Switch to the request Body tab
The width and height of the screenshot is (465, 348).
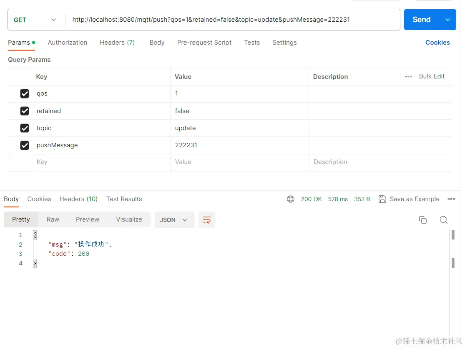(157, 43)
